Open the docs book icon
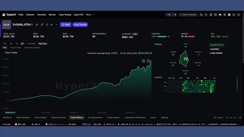 click(x=215, y=15)
